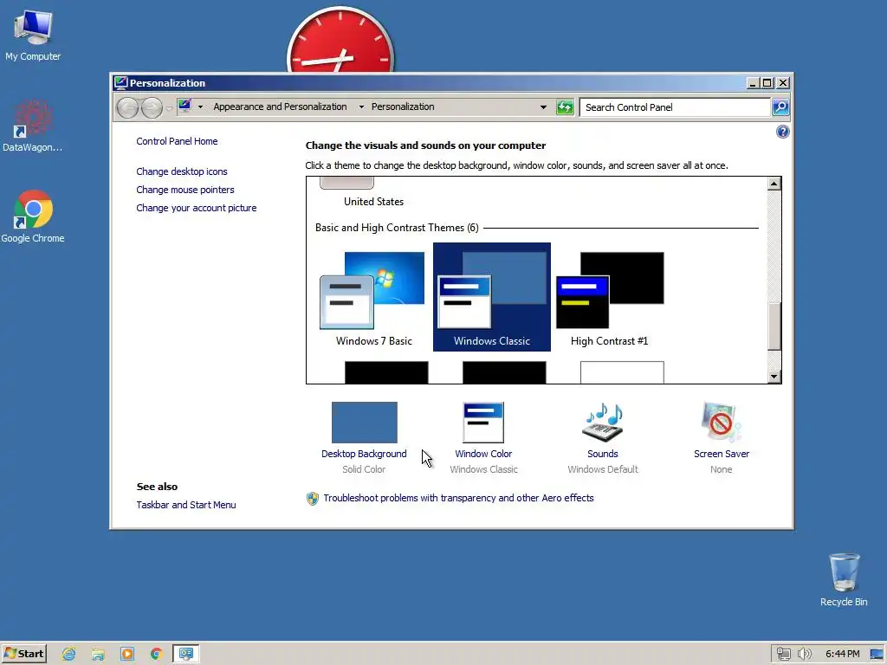Screen dimensions: 887x665
Task: Open Chrome from the taskbar
Action: 156,655
